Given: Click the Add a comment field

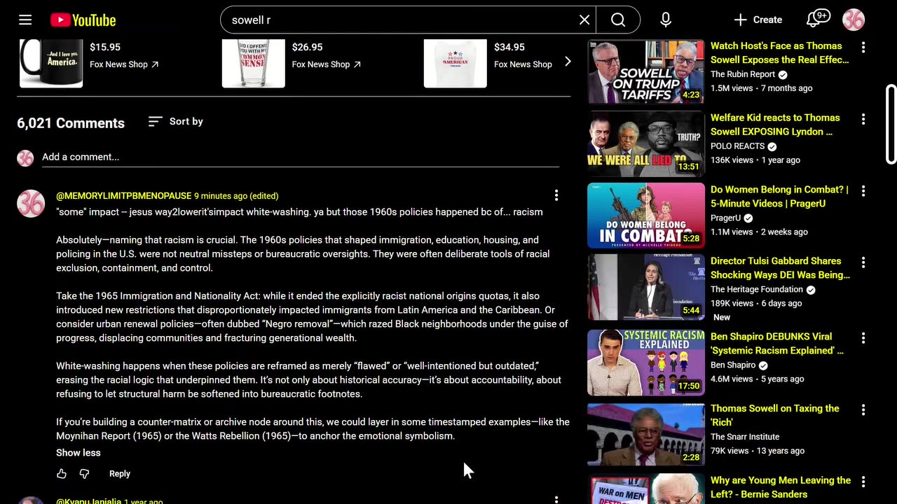Looking at the screenshot, I should (300, 157).
